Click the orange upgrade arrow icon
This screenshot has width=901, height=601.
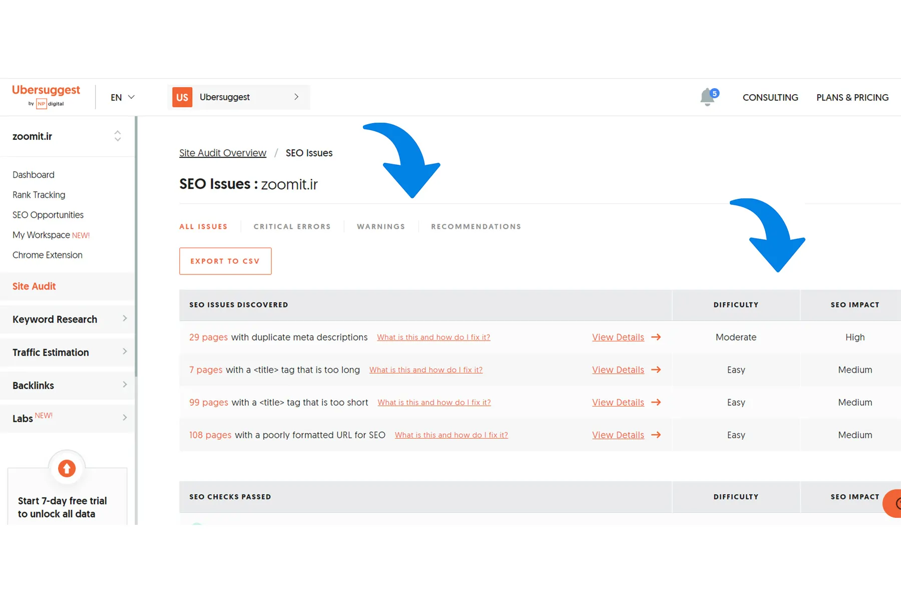[67, 469]
